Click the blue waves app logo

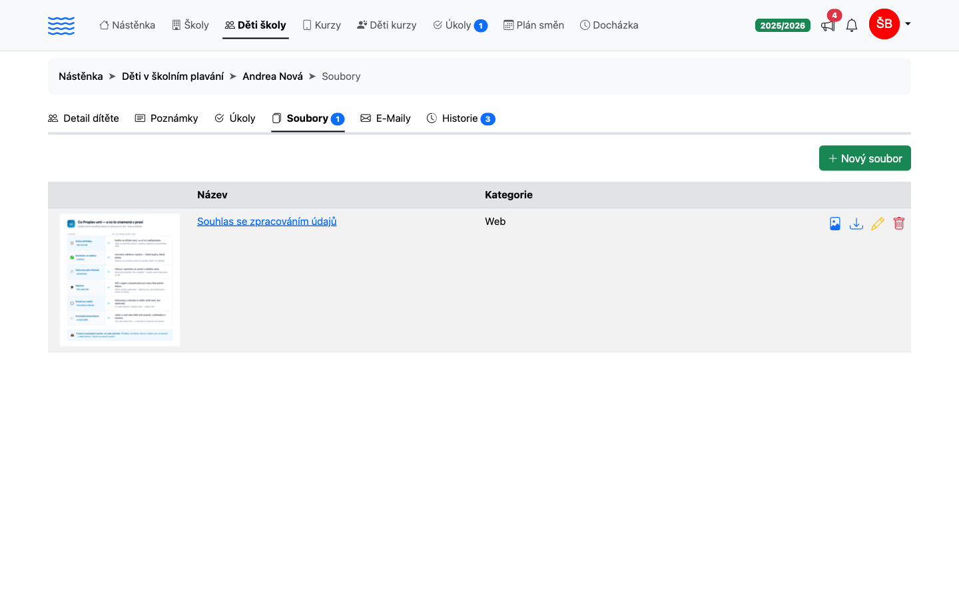point(61,25)
